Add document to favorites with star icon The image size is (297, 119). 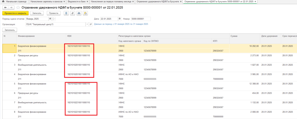coord(18,8)
